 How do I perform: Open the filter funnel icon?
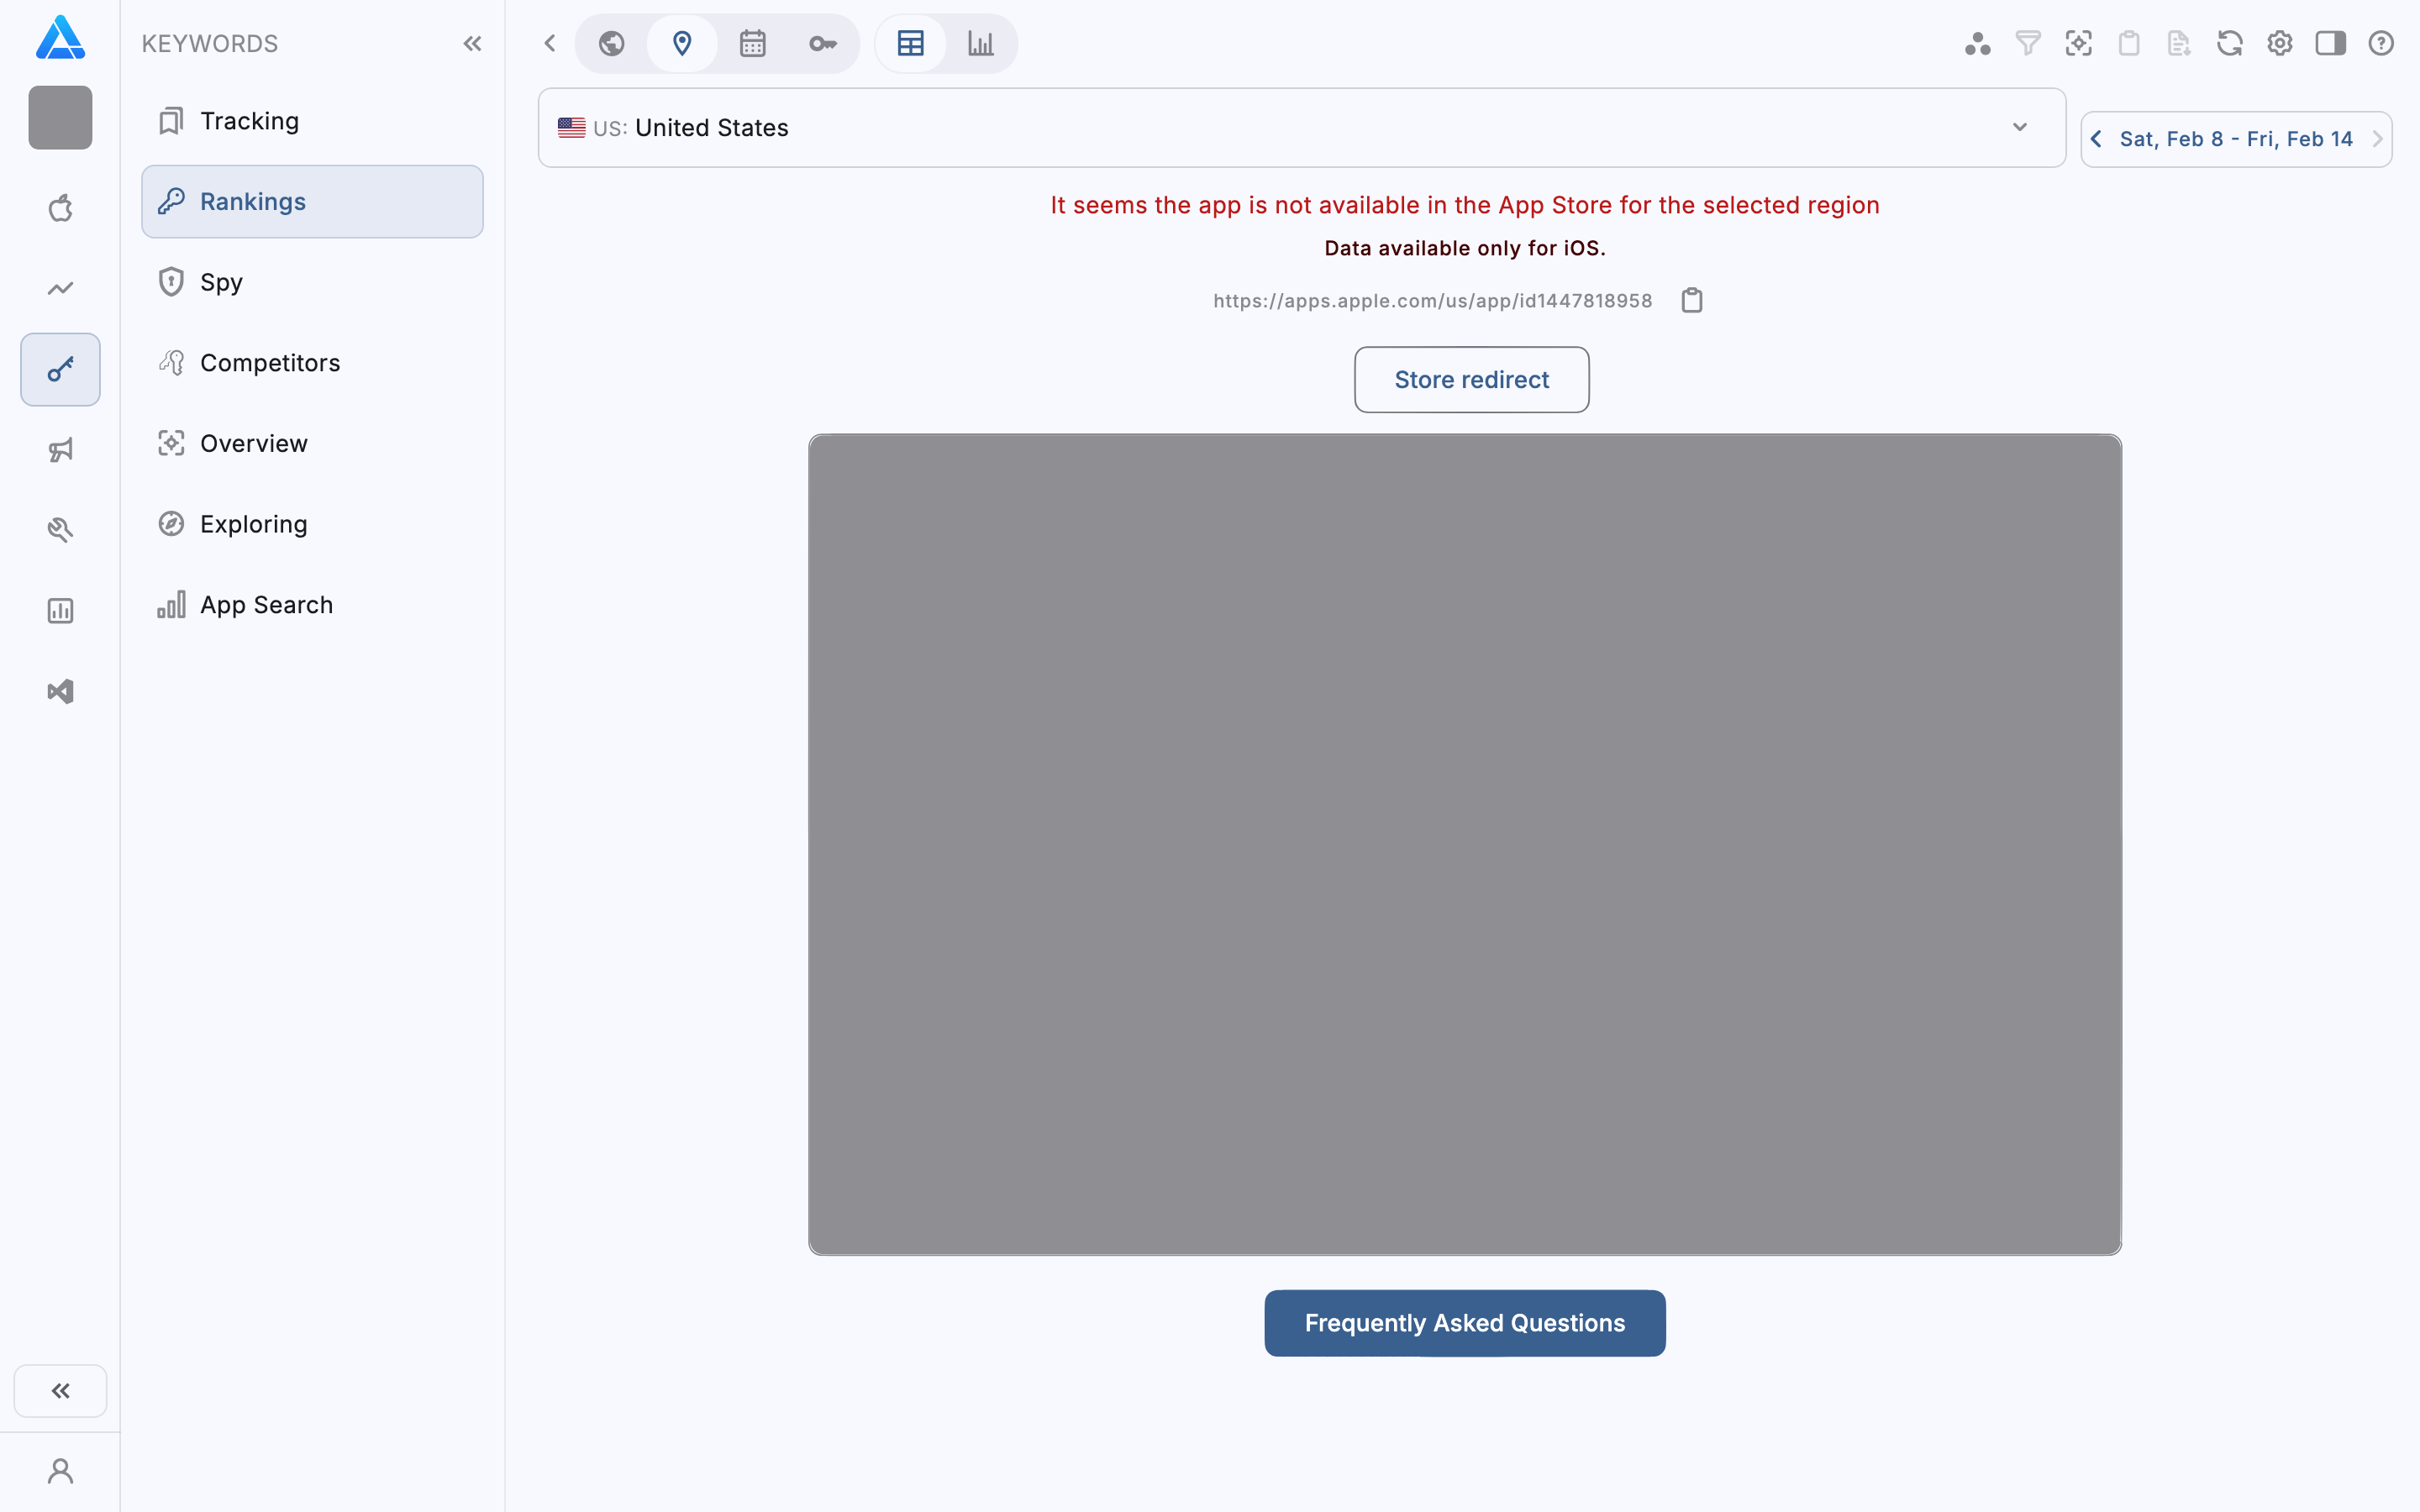point(2027,43)
